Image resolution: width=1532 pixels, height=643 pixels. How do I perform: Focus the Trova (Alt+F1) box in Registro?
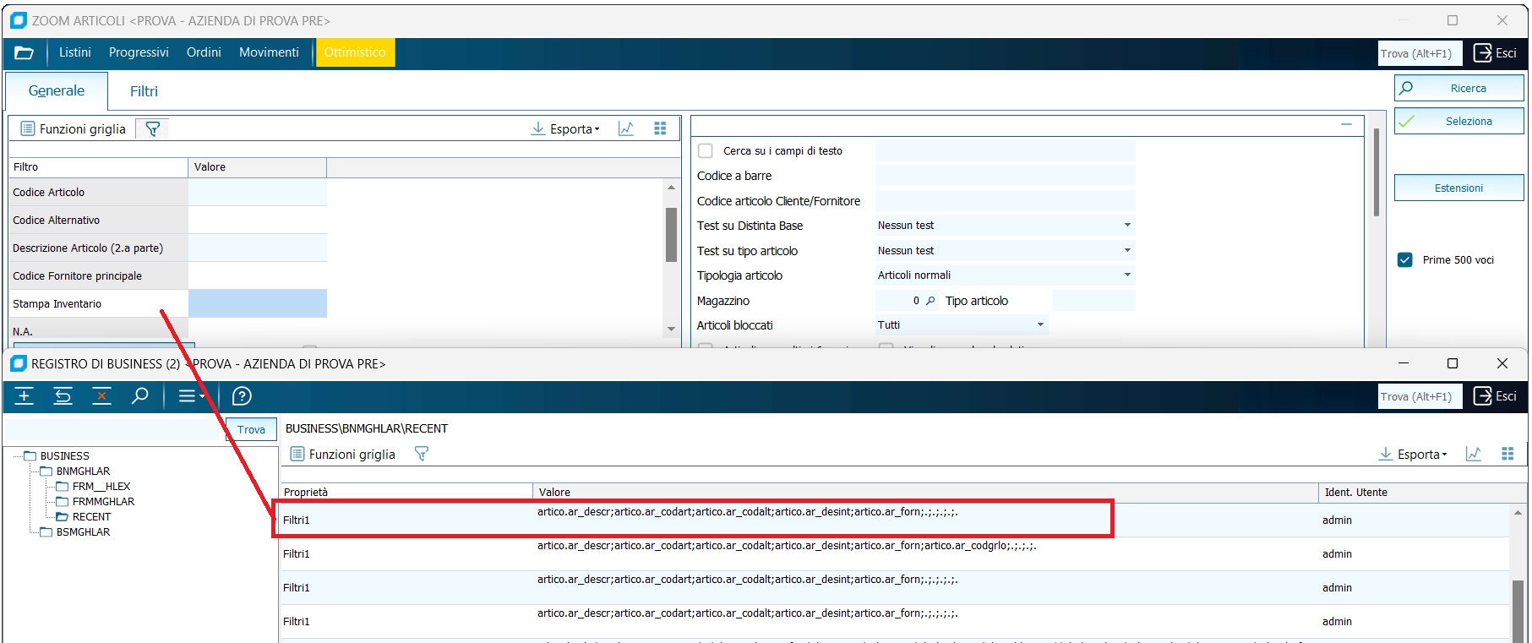[1420, 396]
